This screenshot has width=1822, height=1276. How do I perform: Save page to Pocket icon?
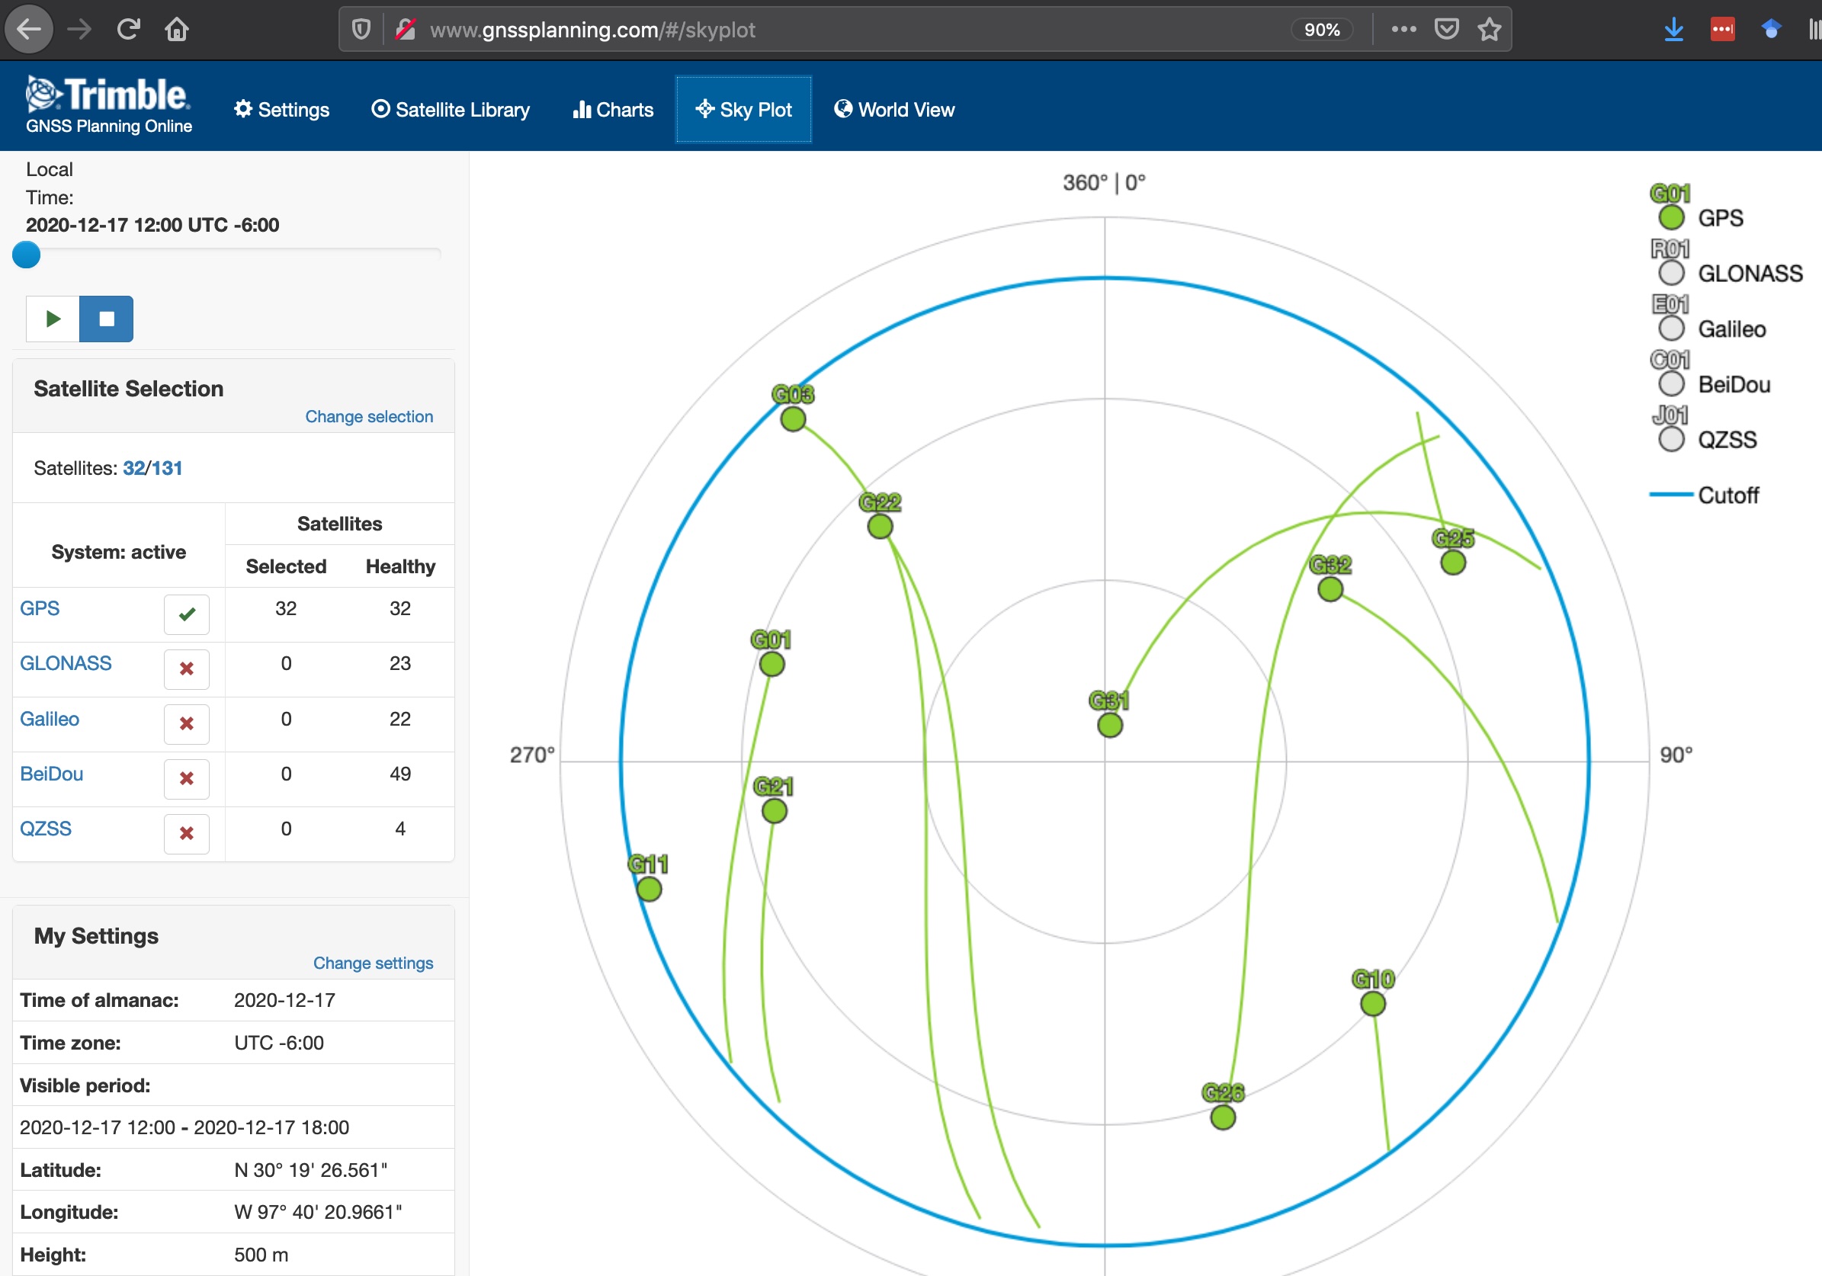1447,30
